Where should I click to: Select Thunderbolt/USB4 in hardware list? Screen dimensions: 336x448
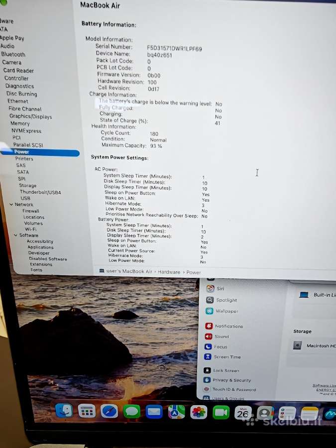point(40,192)
